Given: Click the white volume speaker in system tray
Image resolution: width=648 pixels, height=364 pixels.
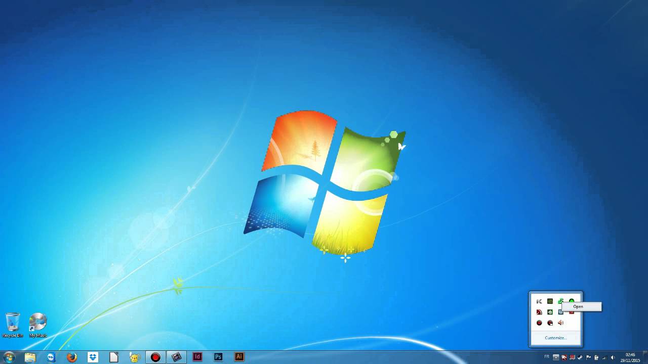Looking at the screenshot, I should tap(613, 357).
